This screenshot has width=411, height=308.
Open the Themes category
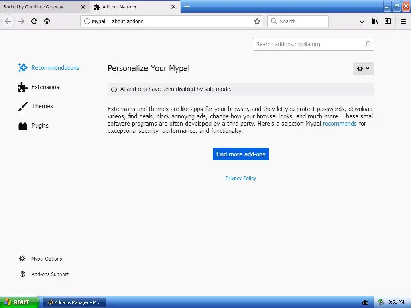[36, 106]
